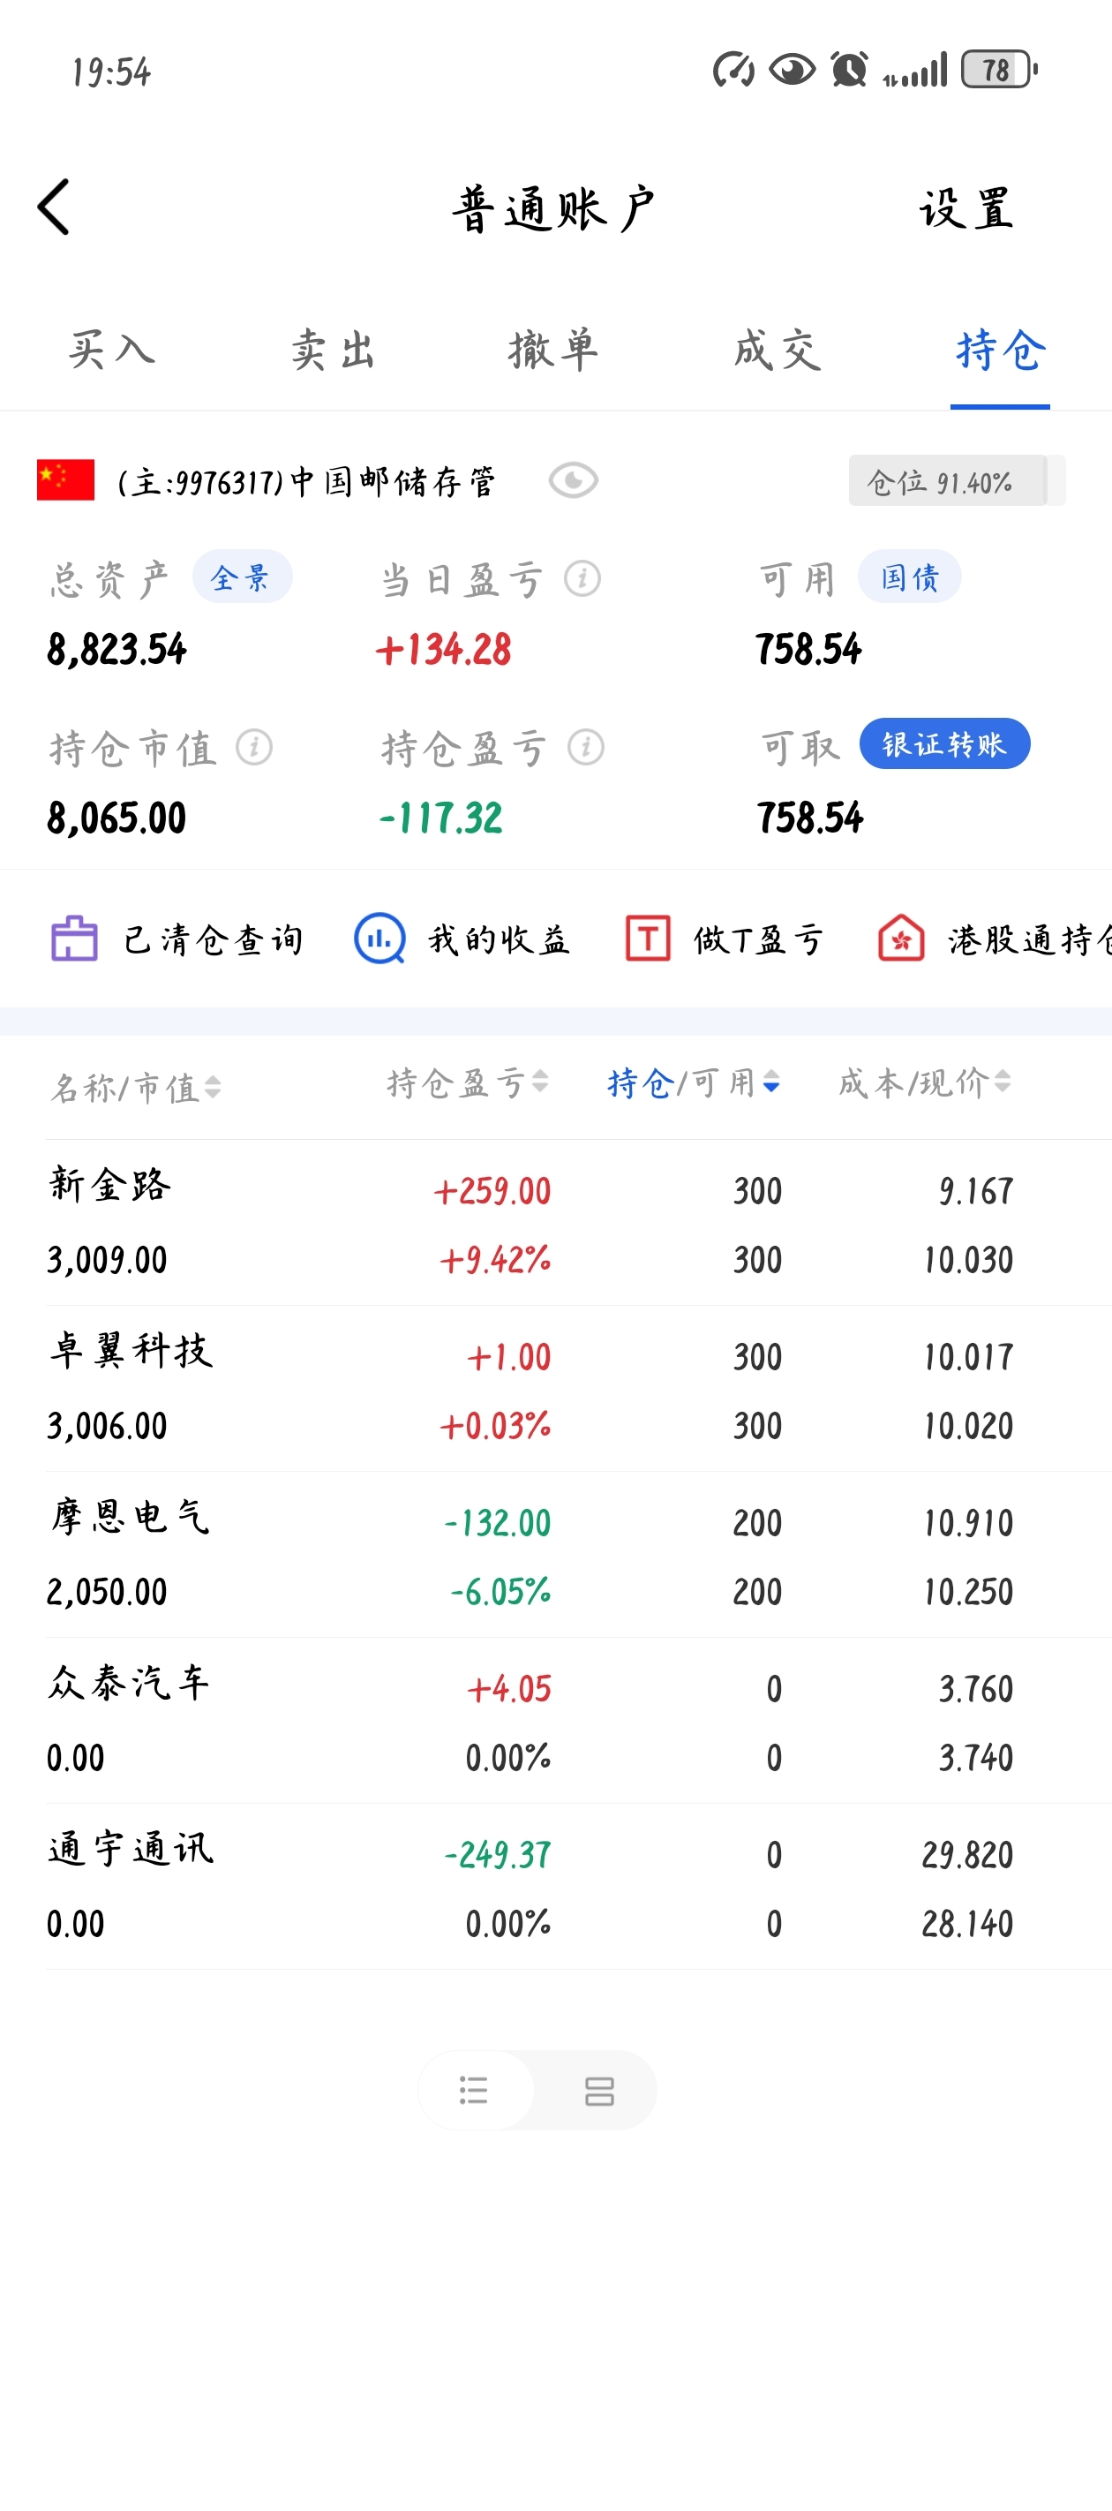The image size is (1112, 2511).
Task: Open the 新金路 holding row
Action: coord(579,1224)
